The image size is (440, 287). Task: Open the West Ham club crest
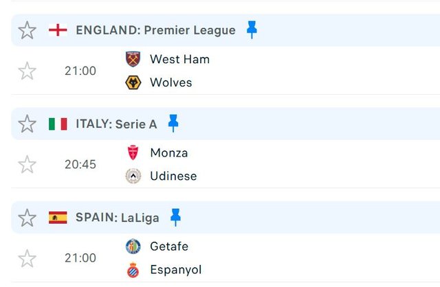click(x=133, y=59)
